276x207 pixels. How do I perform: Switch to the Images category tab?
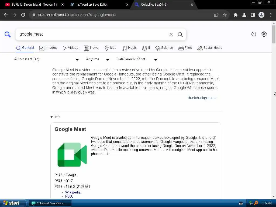coord(48,48)
